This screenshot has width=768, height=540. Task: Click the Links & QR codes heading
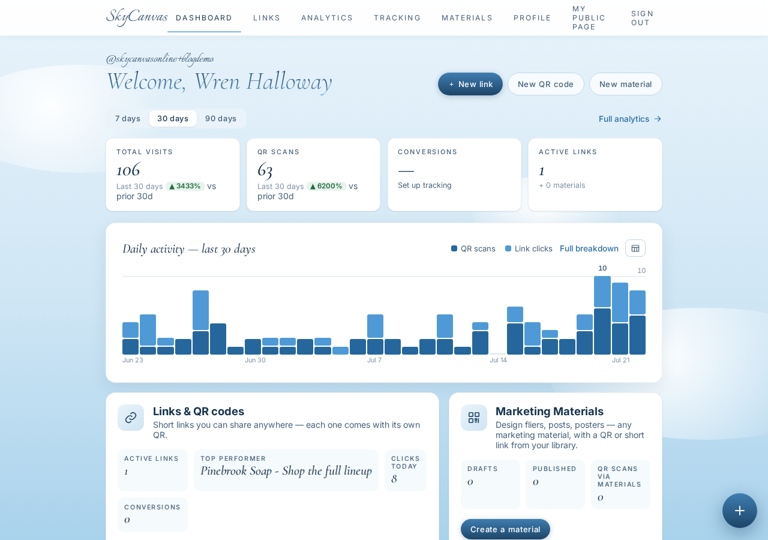199,412
